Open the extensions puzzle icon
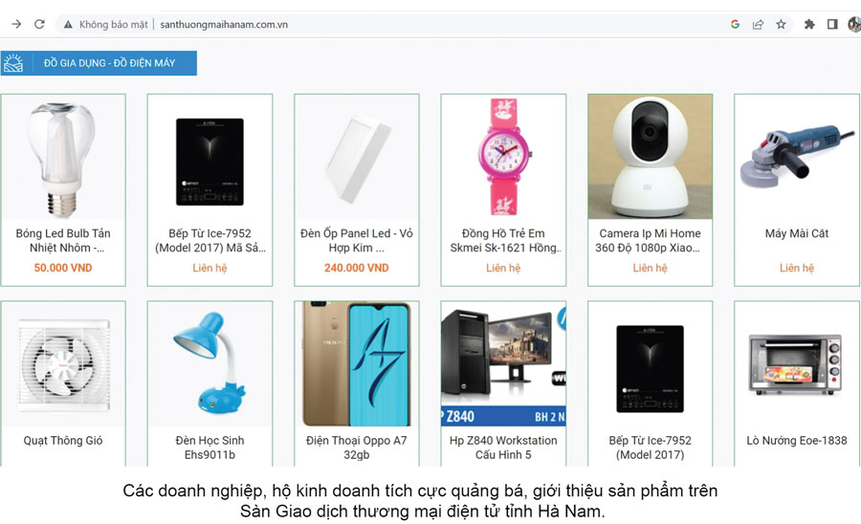Image resolution: width=861 pixels, height=524 pixels. (x=809, y=24)
